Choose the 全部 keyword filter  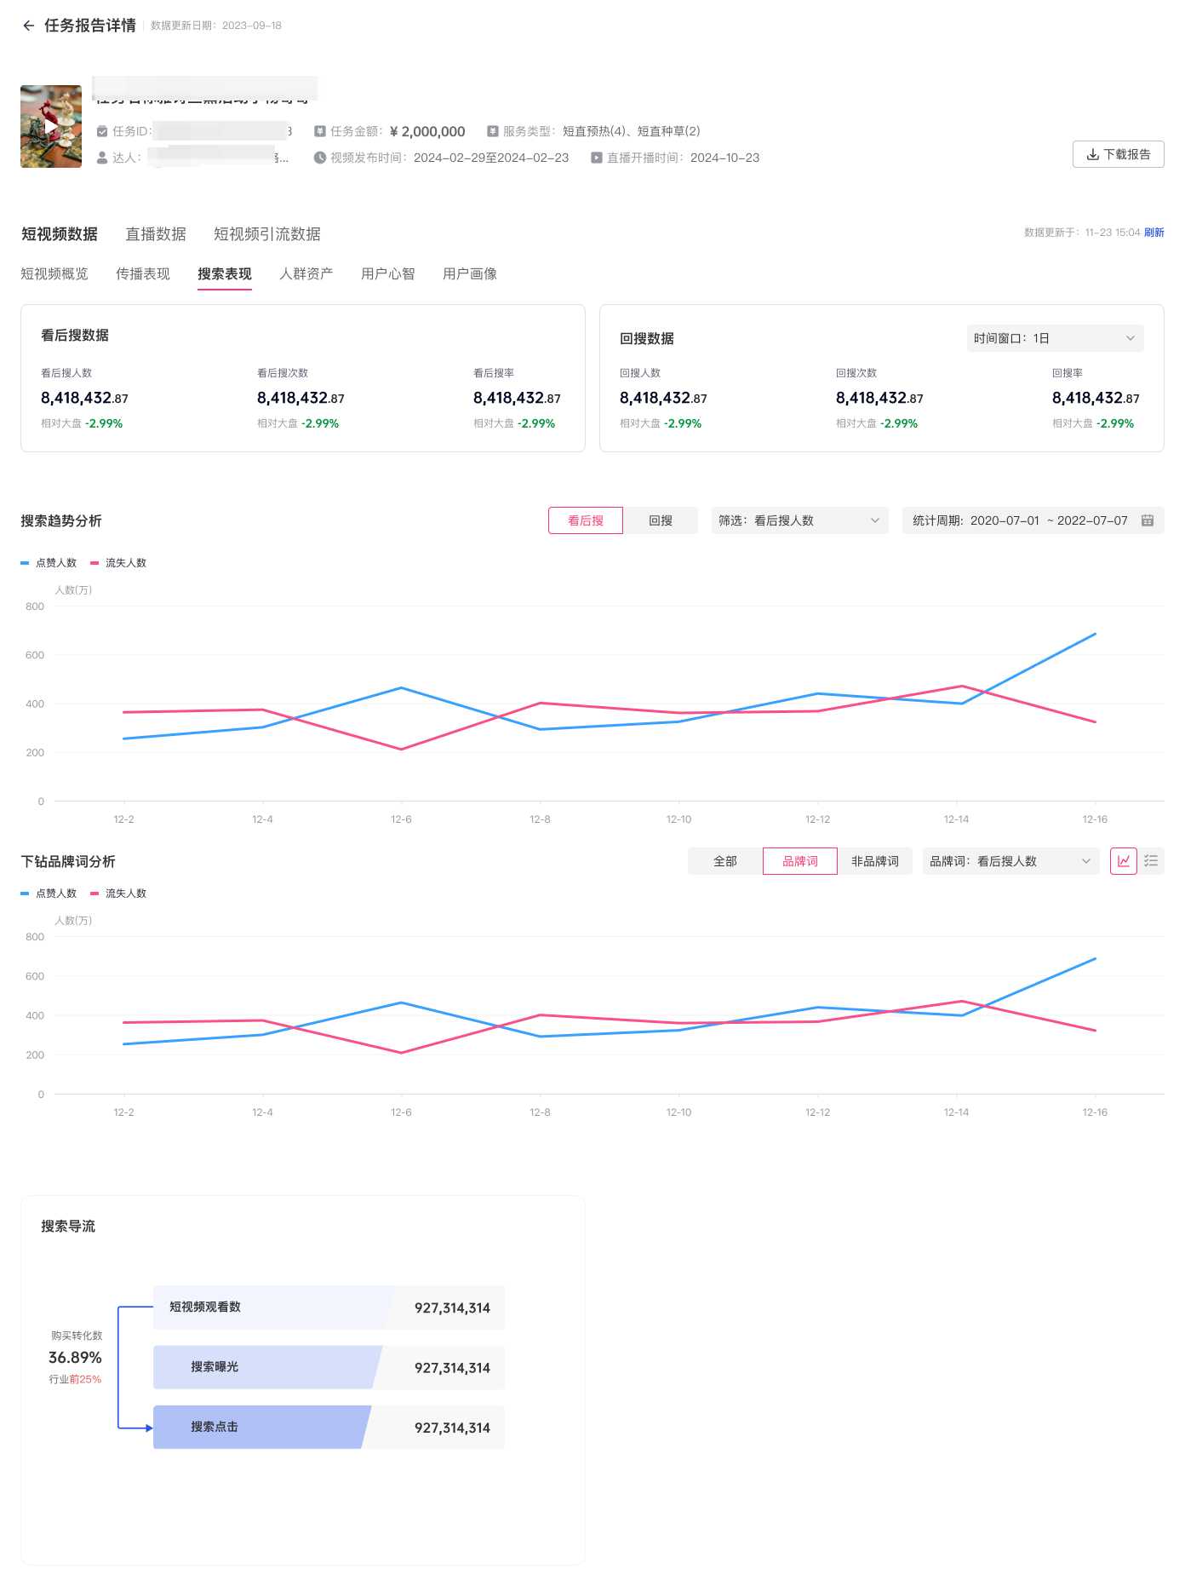pyautogui.click(x=725, y=861)
